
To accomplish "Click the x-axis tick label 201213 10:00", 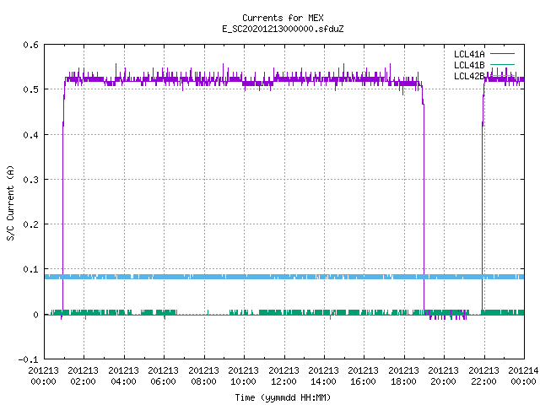I will tap(243, 376).
